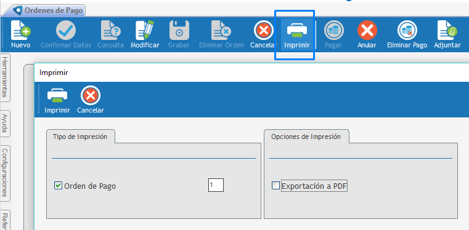Click the Cancelar icon in the main toolbar
The height and width of the screenshot is (230, 469).
[264, 30]
